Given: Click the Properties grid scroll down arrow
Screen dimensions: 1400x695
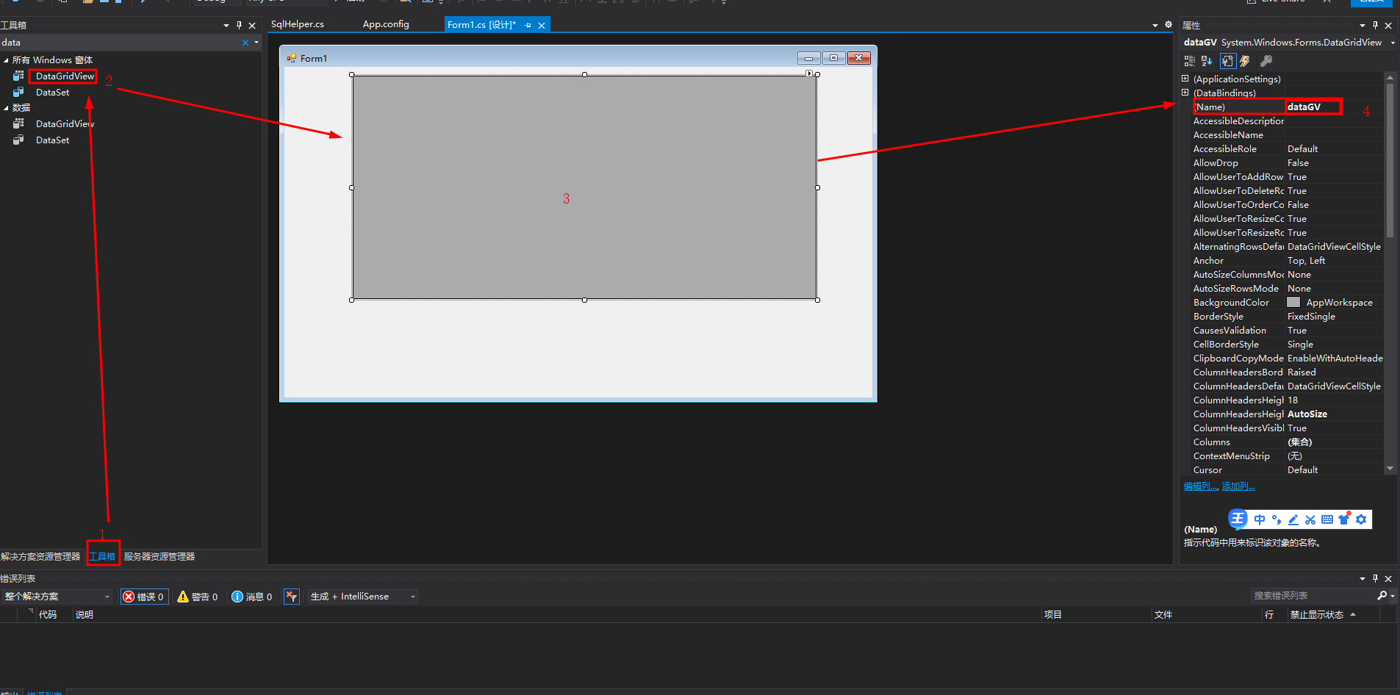Looking at the screenshot, I should pos(1390,468).
